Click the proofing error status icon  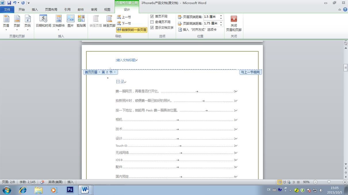click(42, 182)
